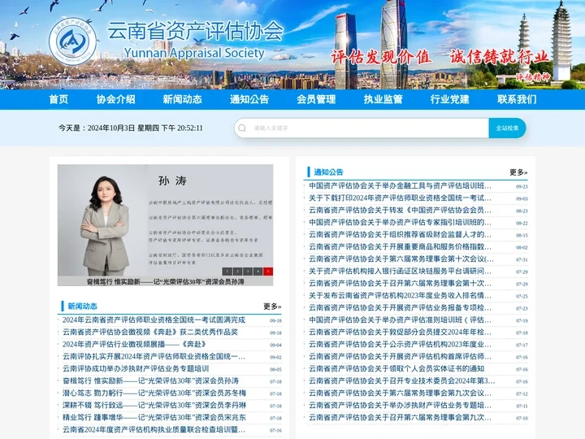The height and width of the screenshot is (439, 585).
Task: Open notice 关于转发《中国资产评估协会会员
Action: [400, 211]
